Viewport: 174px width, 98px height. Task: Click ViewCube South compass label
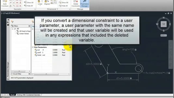[164, 30]
